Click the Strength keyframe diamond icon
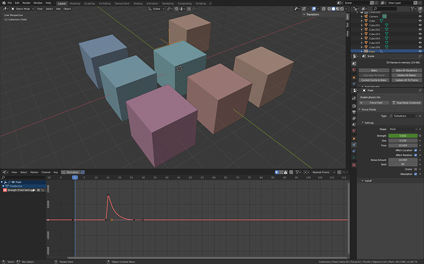 tap(420, 135)
